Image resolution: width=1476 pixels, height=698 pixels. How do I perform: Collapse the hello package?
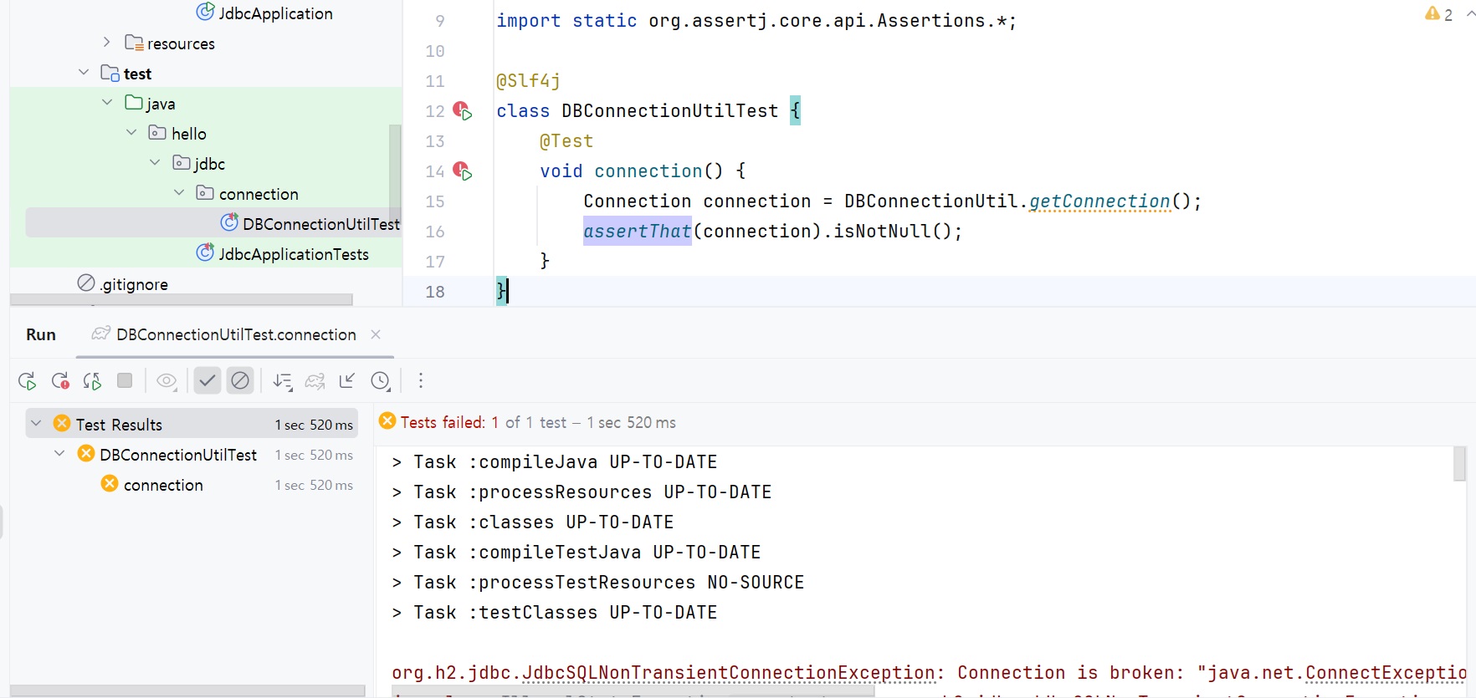coord(131,132)
